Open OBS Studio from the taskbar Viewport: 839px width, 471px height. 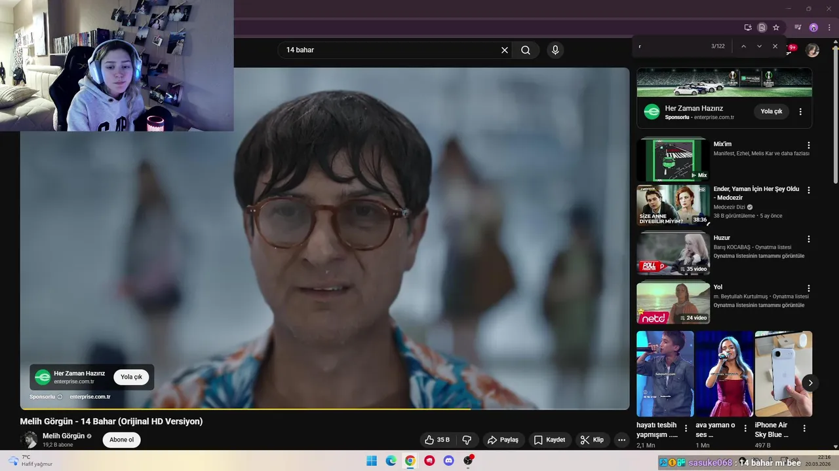point(468,461)
